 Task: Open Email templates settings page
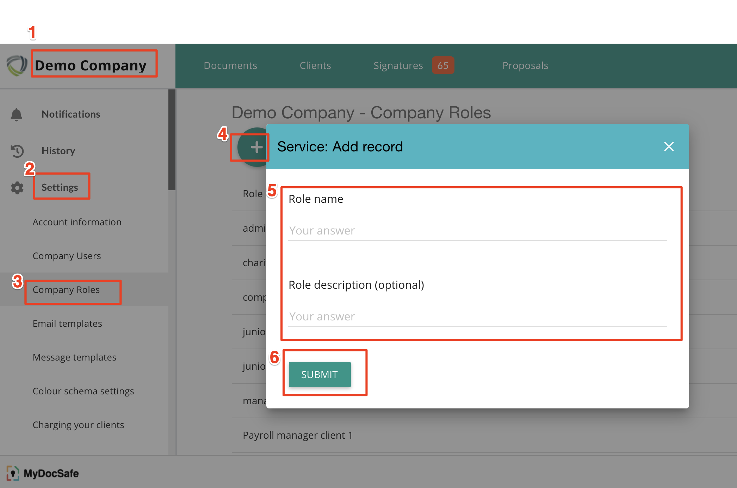click(67, 324)
